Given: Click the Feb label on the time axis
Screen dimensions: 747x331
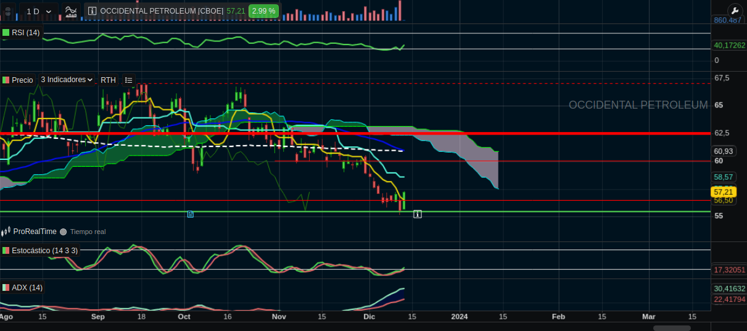Looking at the screenshot, I should pos(558,316).
